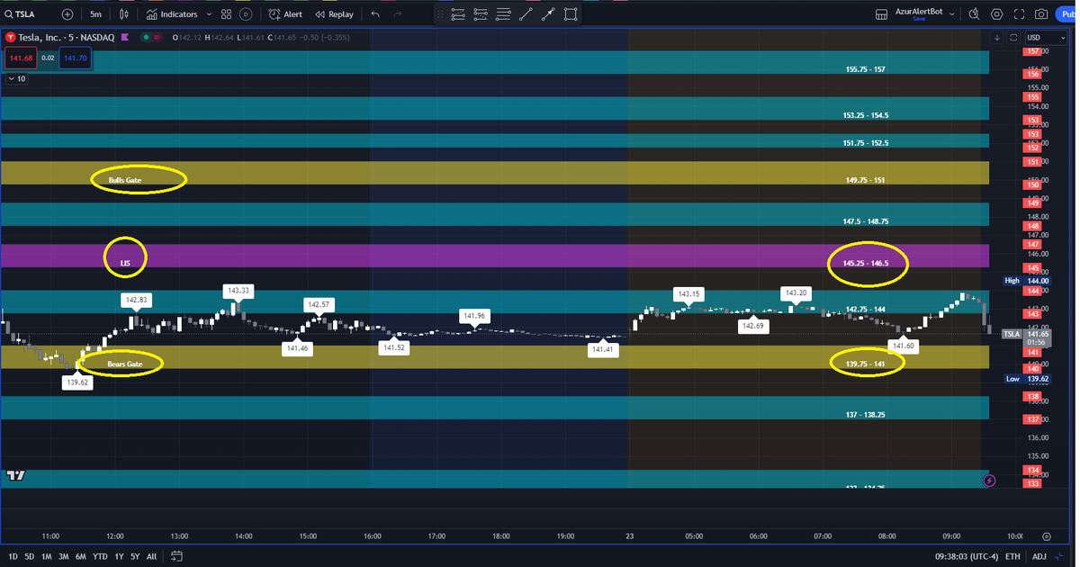Toggle ETH extended hours session
1080x567 pixels.
tap(1012, 556)
